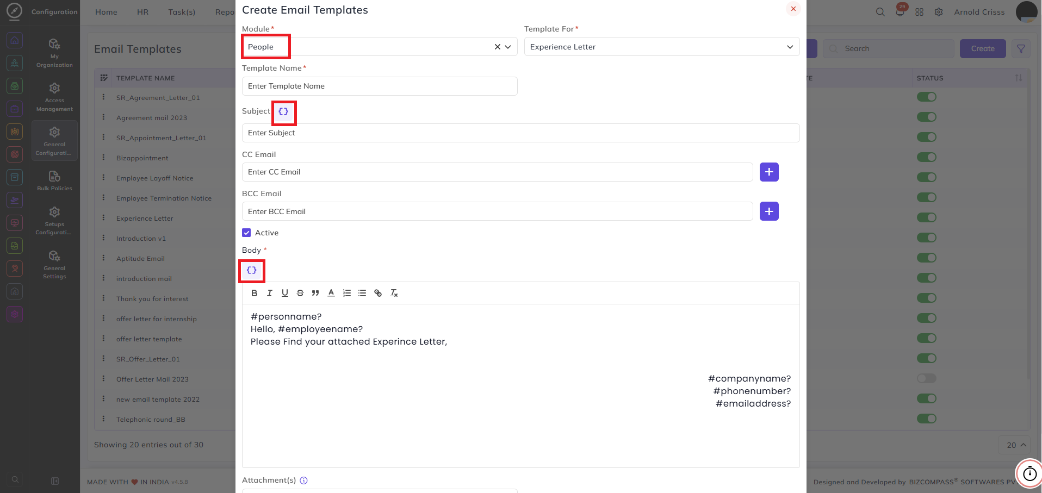This screenshot has height=493, width=1042.
Task: Enable Offer Letter Mail 2023 status
Action: click(926, 378)
